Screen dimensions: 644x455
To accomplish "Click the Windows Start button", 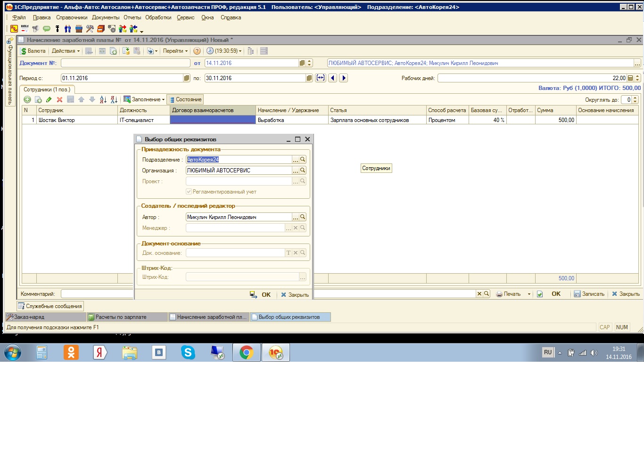I will [13, 352].
